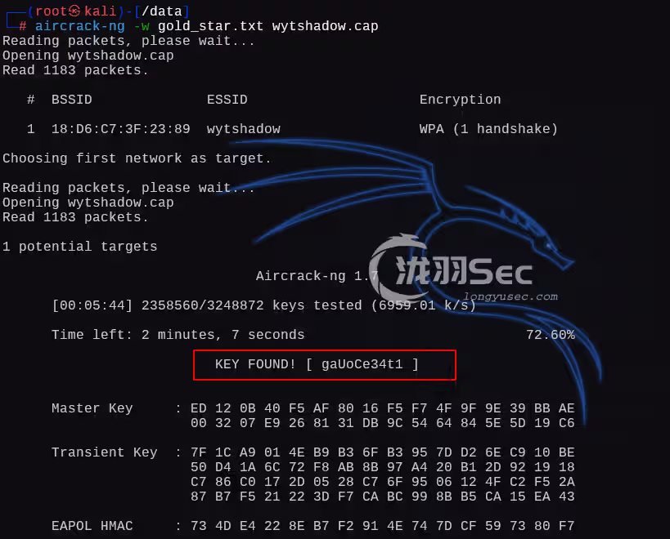Click the gold_star.txt wordlist argument
This screenshot has width=670, height=539.
coord(211,26)
